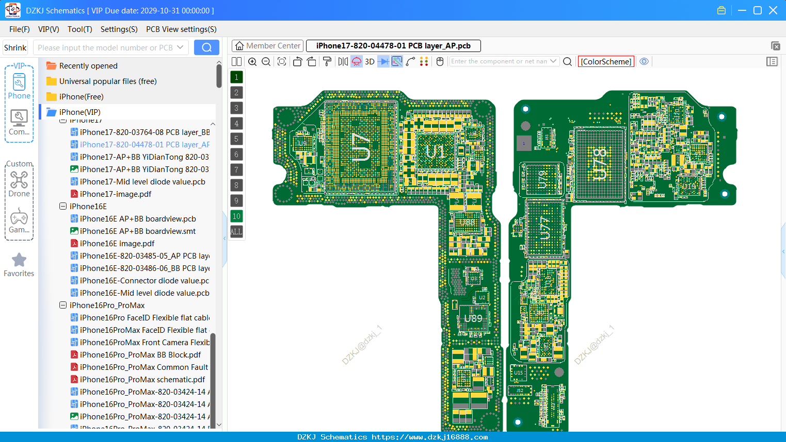Open model number search dropdown
This screenshot has height=442, width=786.
[180, 47]
